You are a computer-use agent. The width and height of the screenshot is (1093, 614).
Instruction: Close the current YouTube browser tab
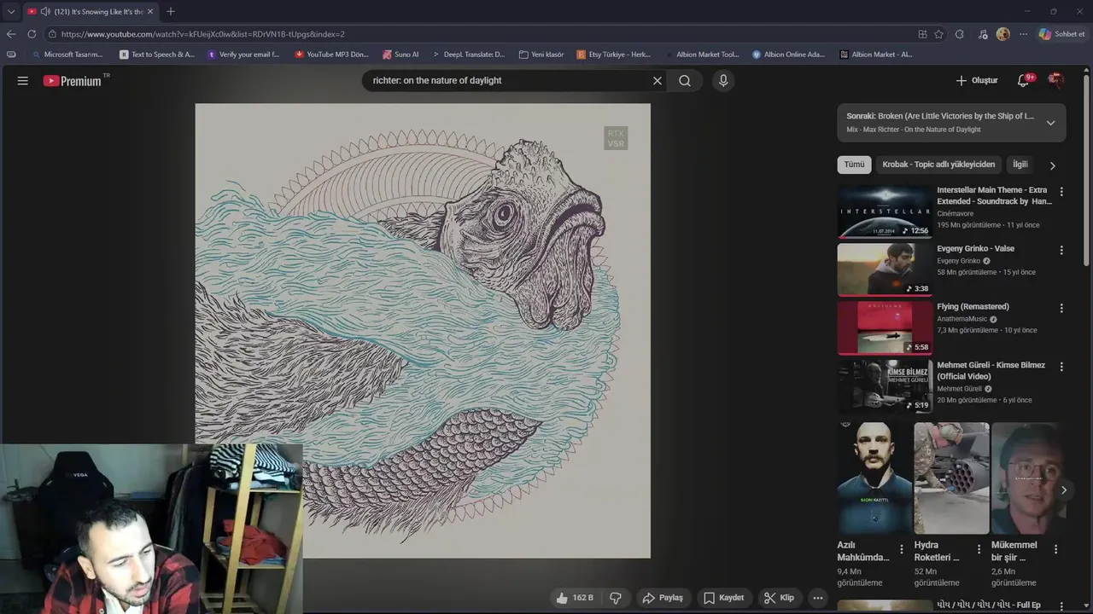coord(150,11)
